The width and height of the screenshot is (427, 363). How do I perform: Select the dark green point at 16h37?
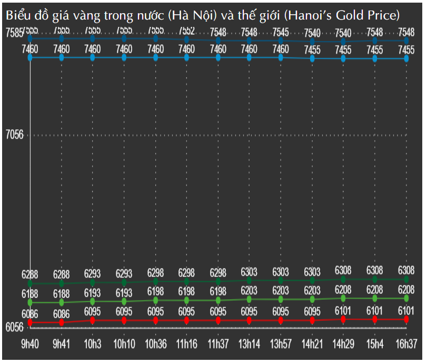click(406, 279)
